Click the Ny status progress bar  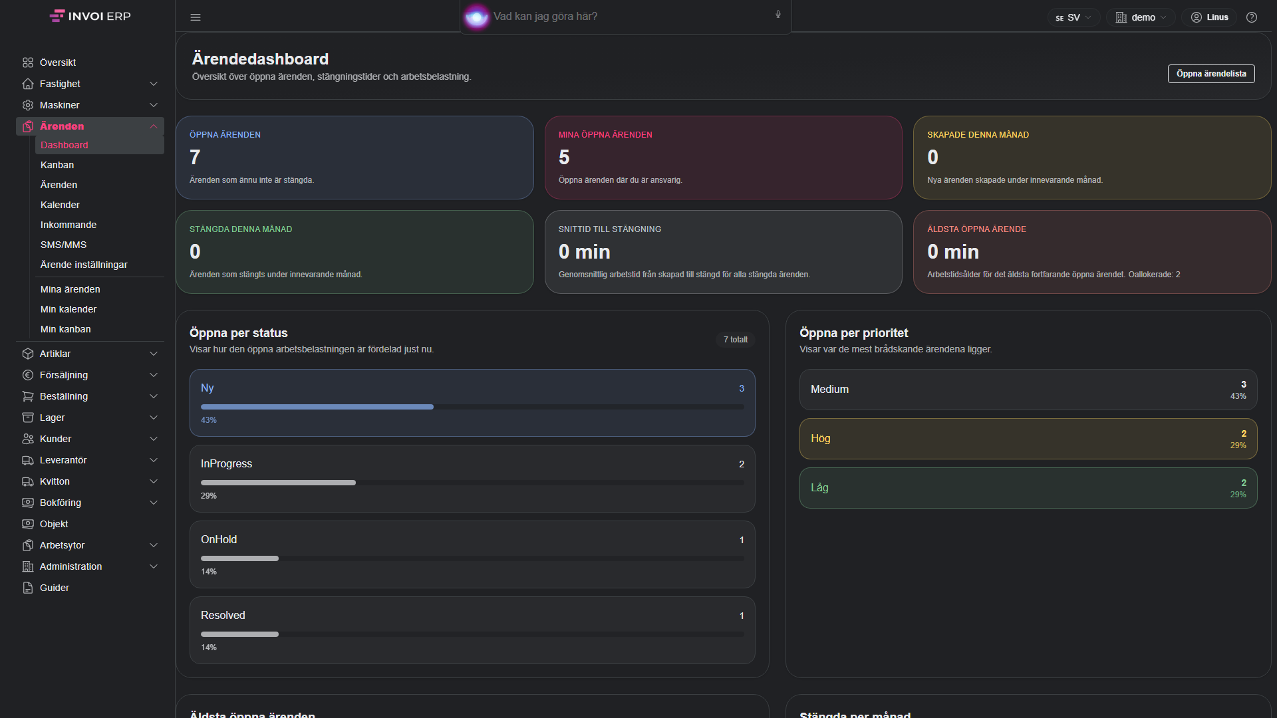[472, 407]
